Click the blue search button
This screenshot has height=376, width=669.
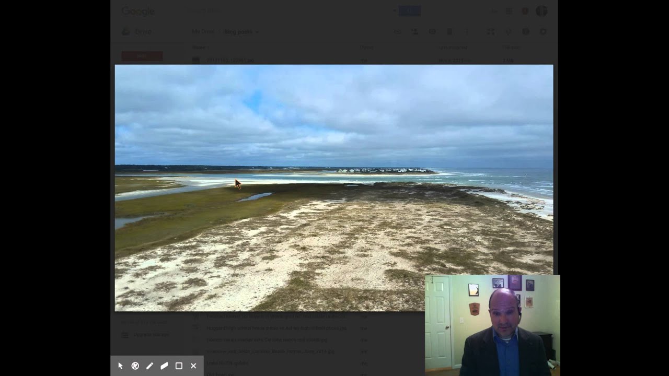[x=409, y=11]
